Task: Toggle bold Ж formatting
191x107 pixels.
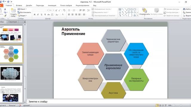Action: [x=35, y=15]
